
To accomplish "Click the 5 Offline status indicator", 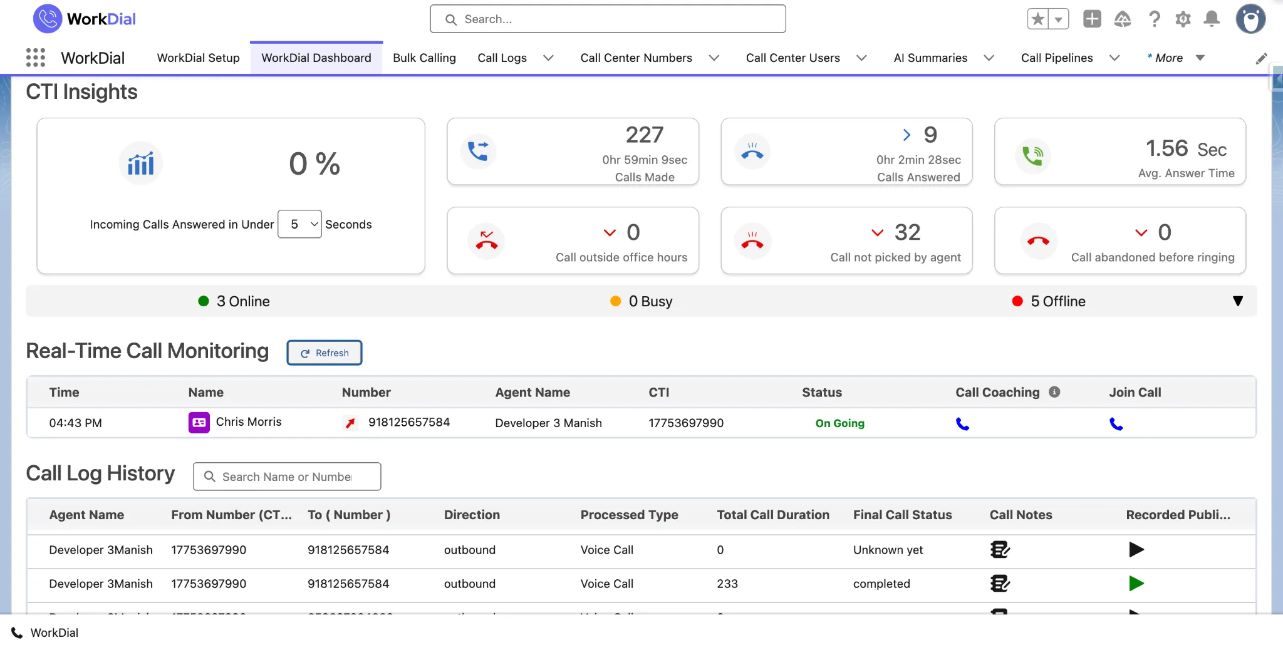I will click(x=1049, y=301).
